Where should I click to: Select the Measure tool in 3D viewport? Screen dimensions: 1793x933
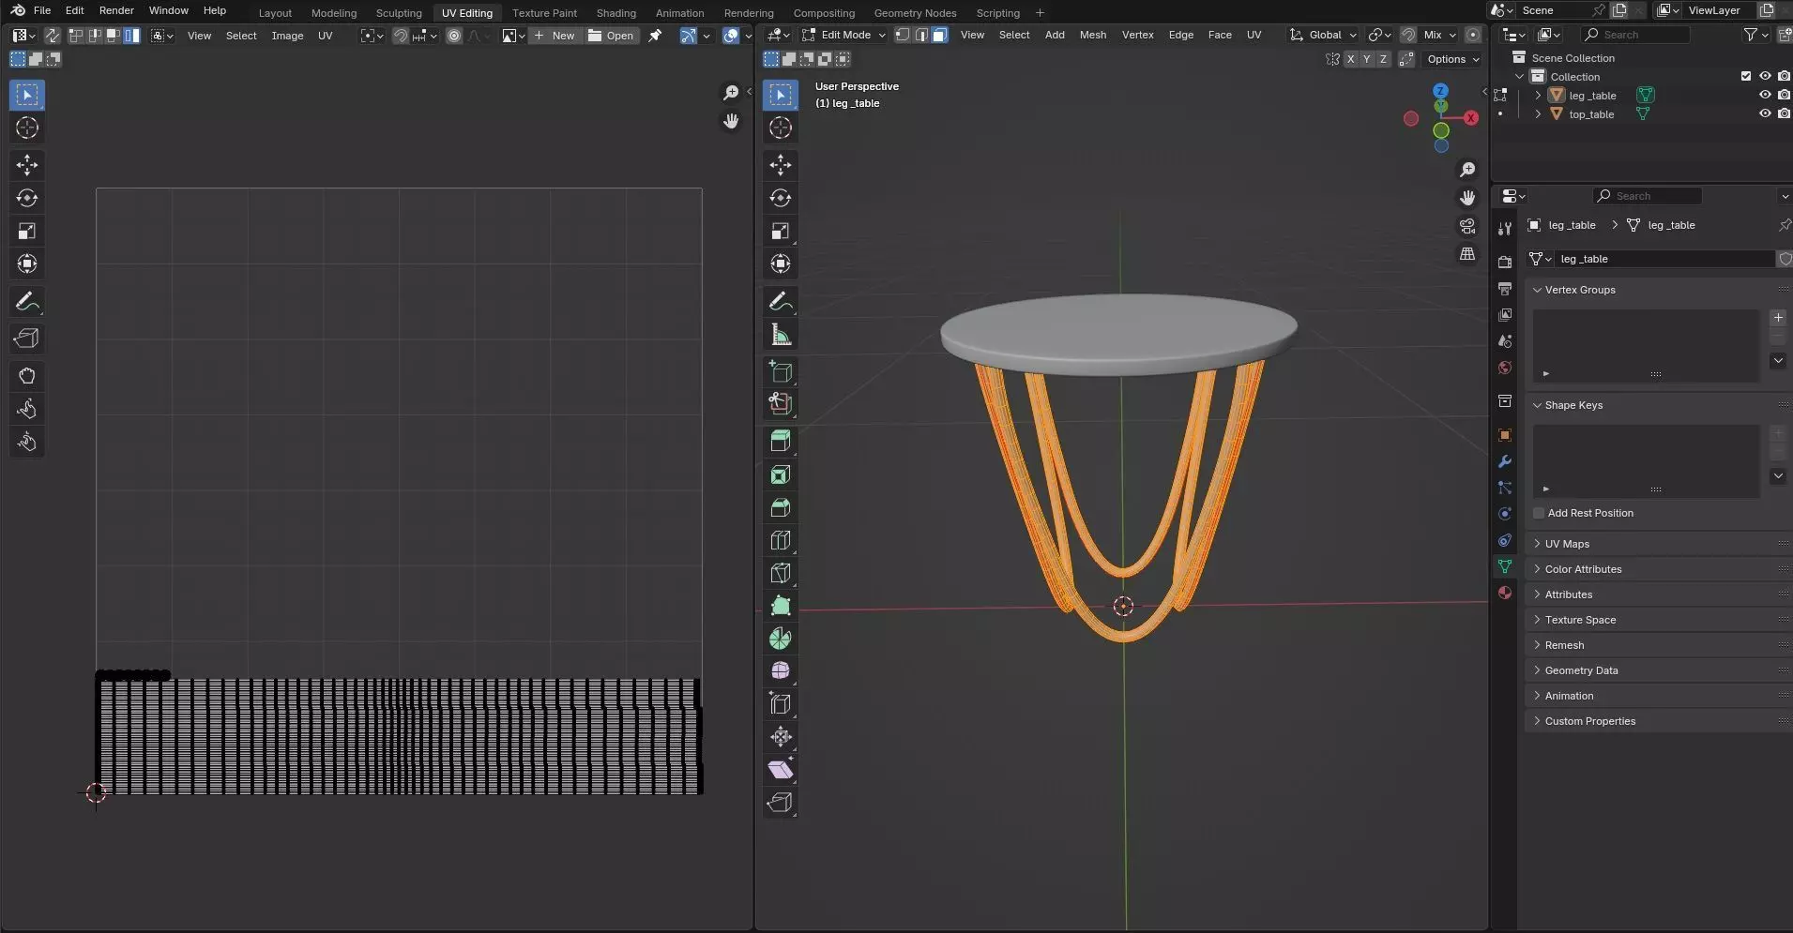click(781, 335)
